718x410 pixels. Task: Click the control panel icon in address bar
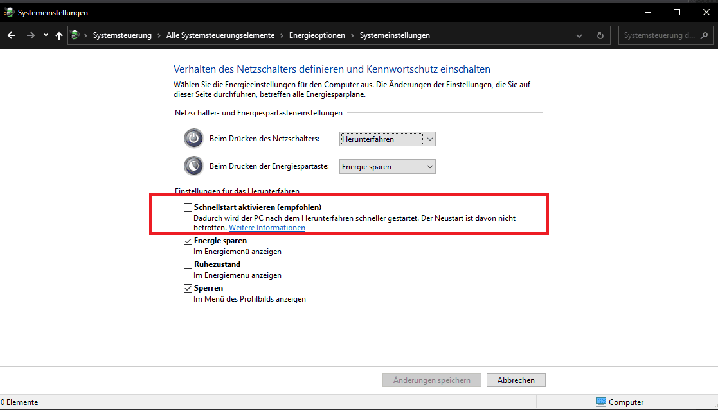(75, 35)
